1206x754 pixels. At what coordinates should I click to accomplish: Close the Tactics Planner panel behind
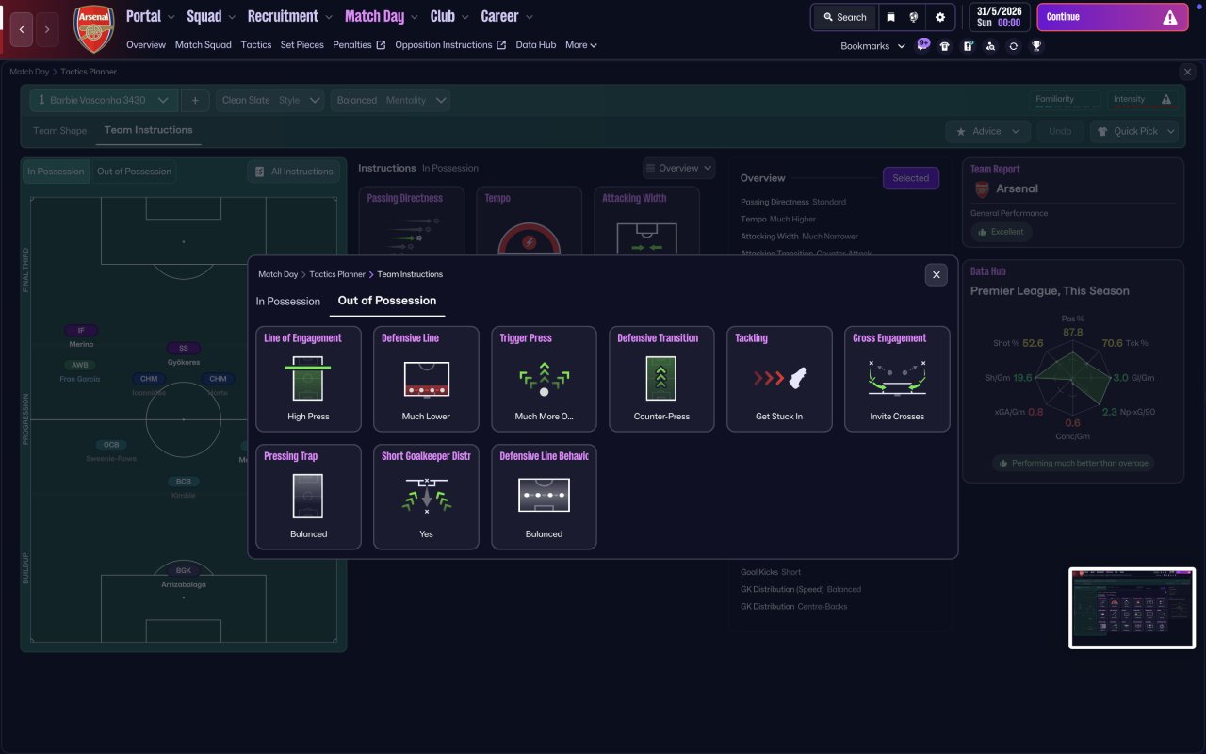[x=1187, y=72]
